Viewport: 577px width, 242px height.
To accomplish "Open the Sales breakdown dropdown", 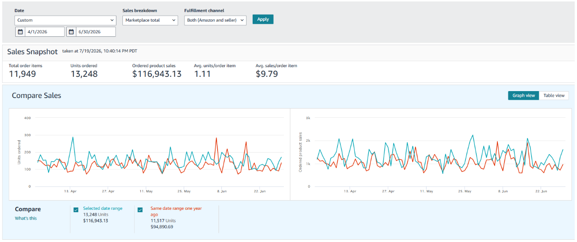I will click(x=150, y=20).
